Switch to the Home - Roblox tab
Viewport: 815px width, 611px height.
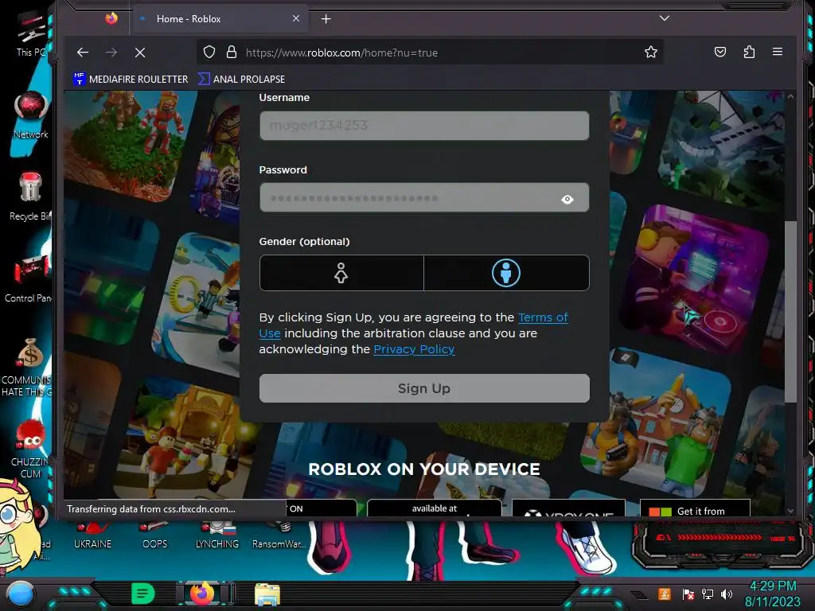point(221,19)
